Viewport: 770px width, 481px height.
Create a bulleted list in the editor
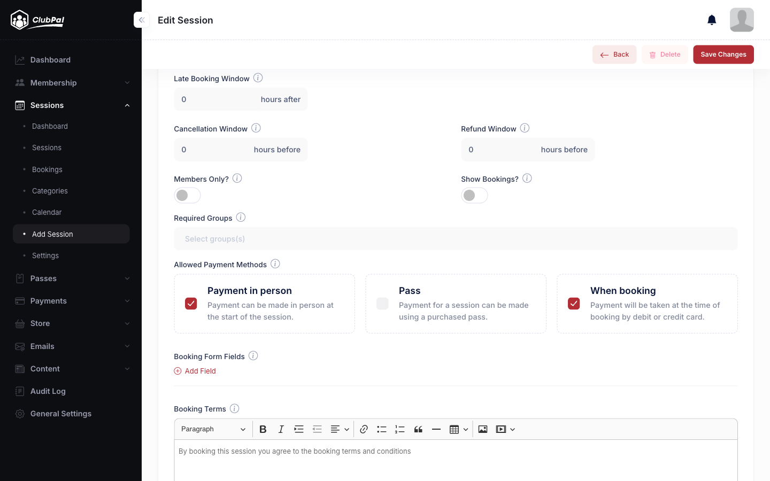382,429
